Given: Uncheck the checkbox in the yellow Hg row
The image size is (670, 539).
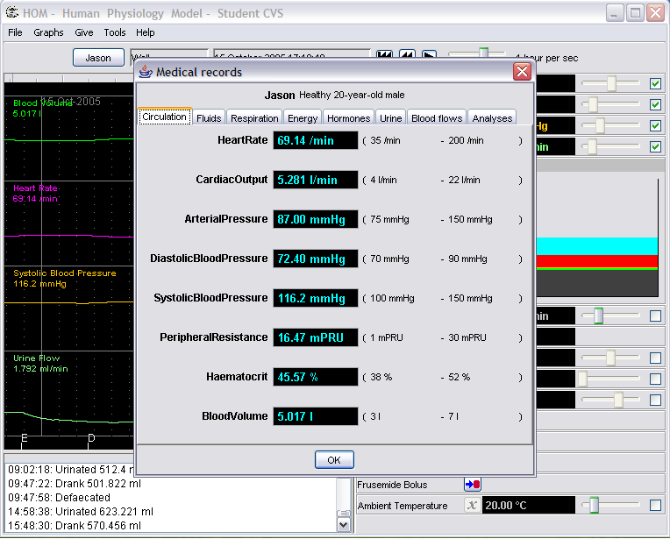Looking at the screenshot, I should click(x=655, y=125).
